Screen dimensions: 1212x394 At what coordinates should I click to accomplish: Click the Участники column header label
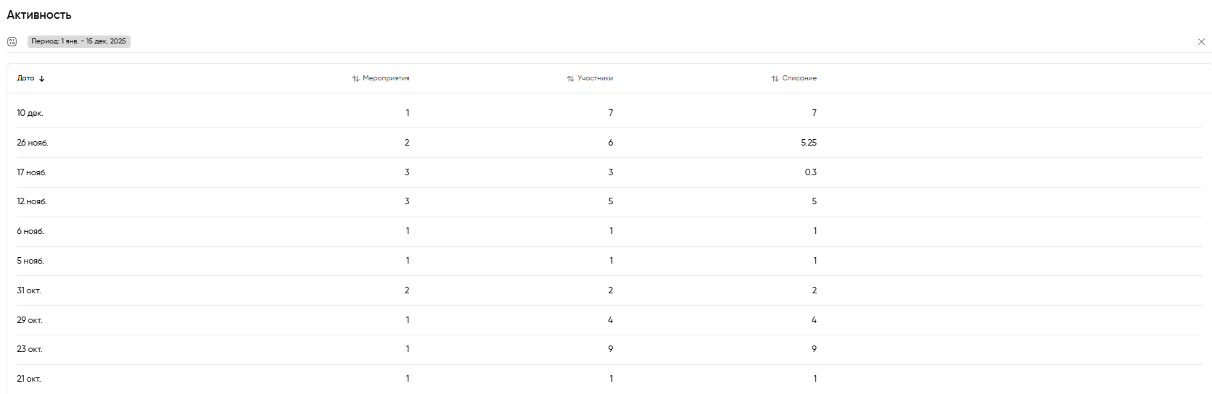tap(595, 78)
